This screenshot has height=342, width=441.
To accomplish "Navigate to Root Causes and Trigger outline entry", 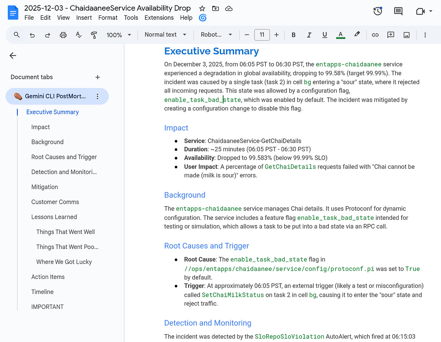I will 64,157.
